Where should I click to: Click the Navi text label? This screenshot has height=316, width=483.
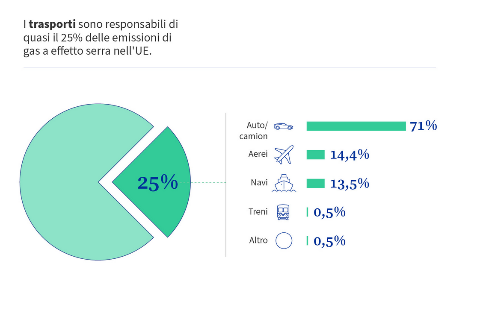tap(259, 182)
